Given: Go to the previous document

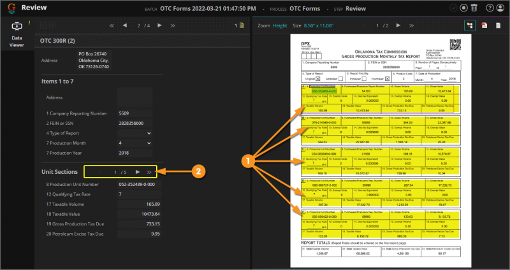Looking at the screenshot, I should [x=125, y=25].
